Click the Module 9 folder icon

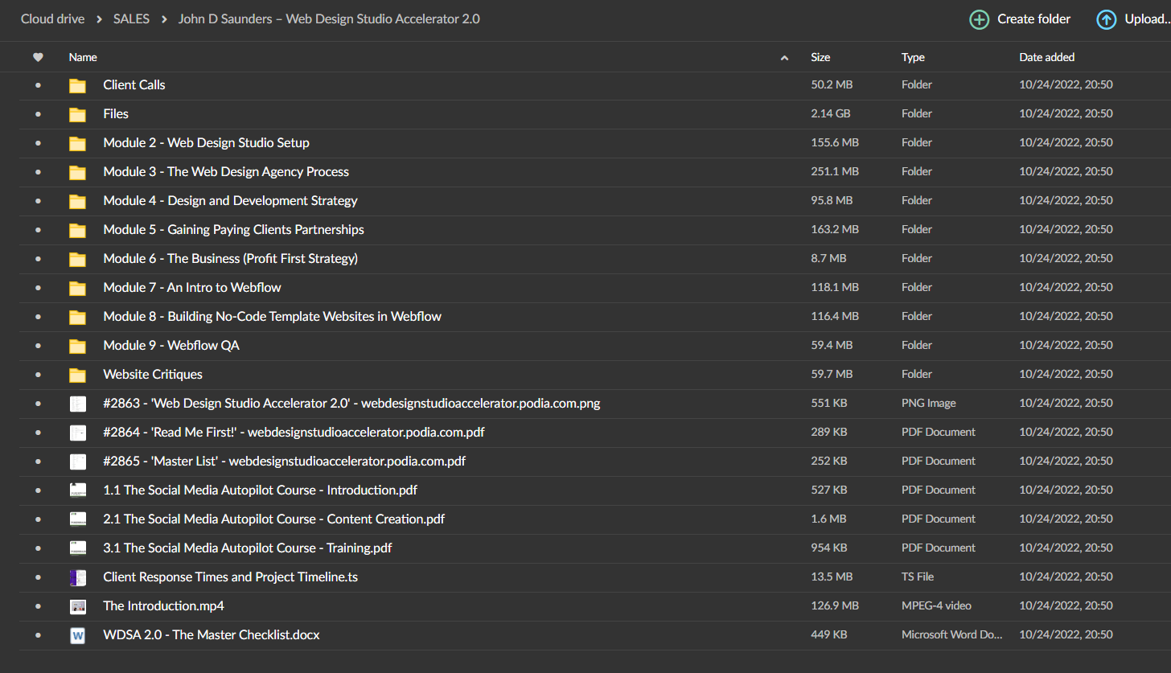(x=77, y=346)
